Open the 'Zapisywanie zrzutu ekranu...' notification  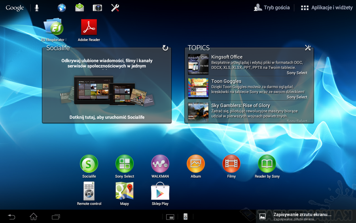(306, 216)
